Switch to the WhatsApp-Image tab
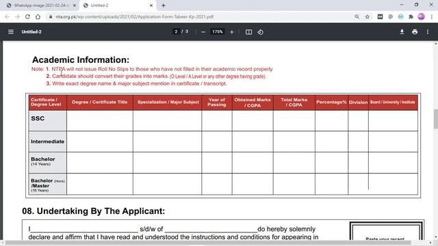 point(41,5)
